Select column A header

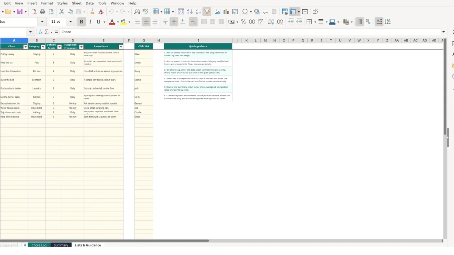click(14, 40)
